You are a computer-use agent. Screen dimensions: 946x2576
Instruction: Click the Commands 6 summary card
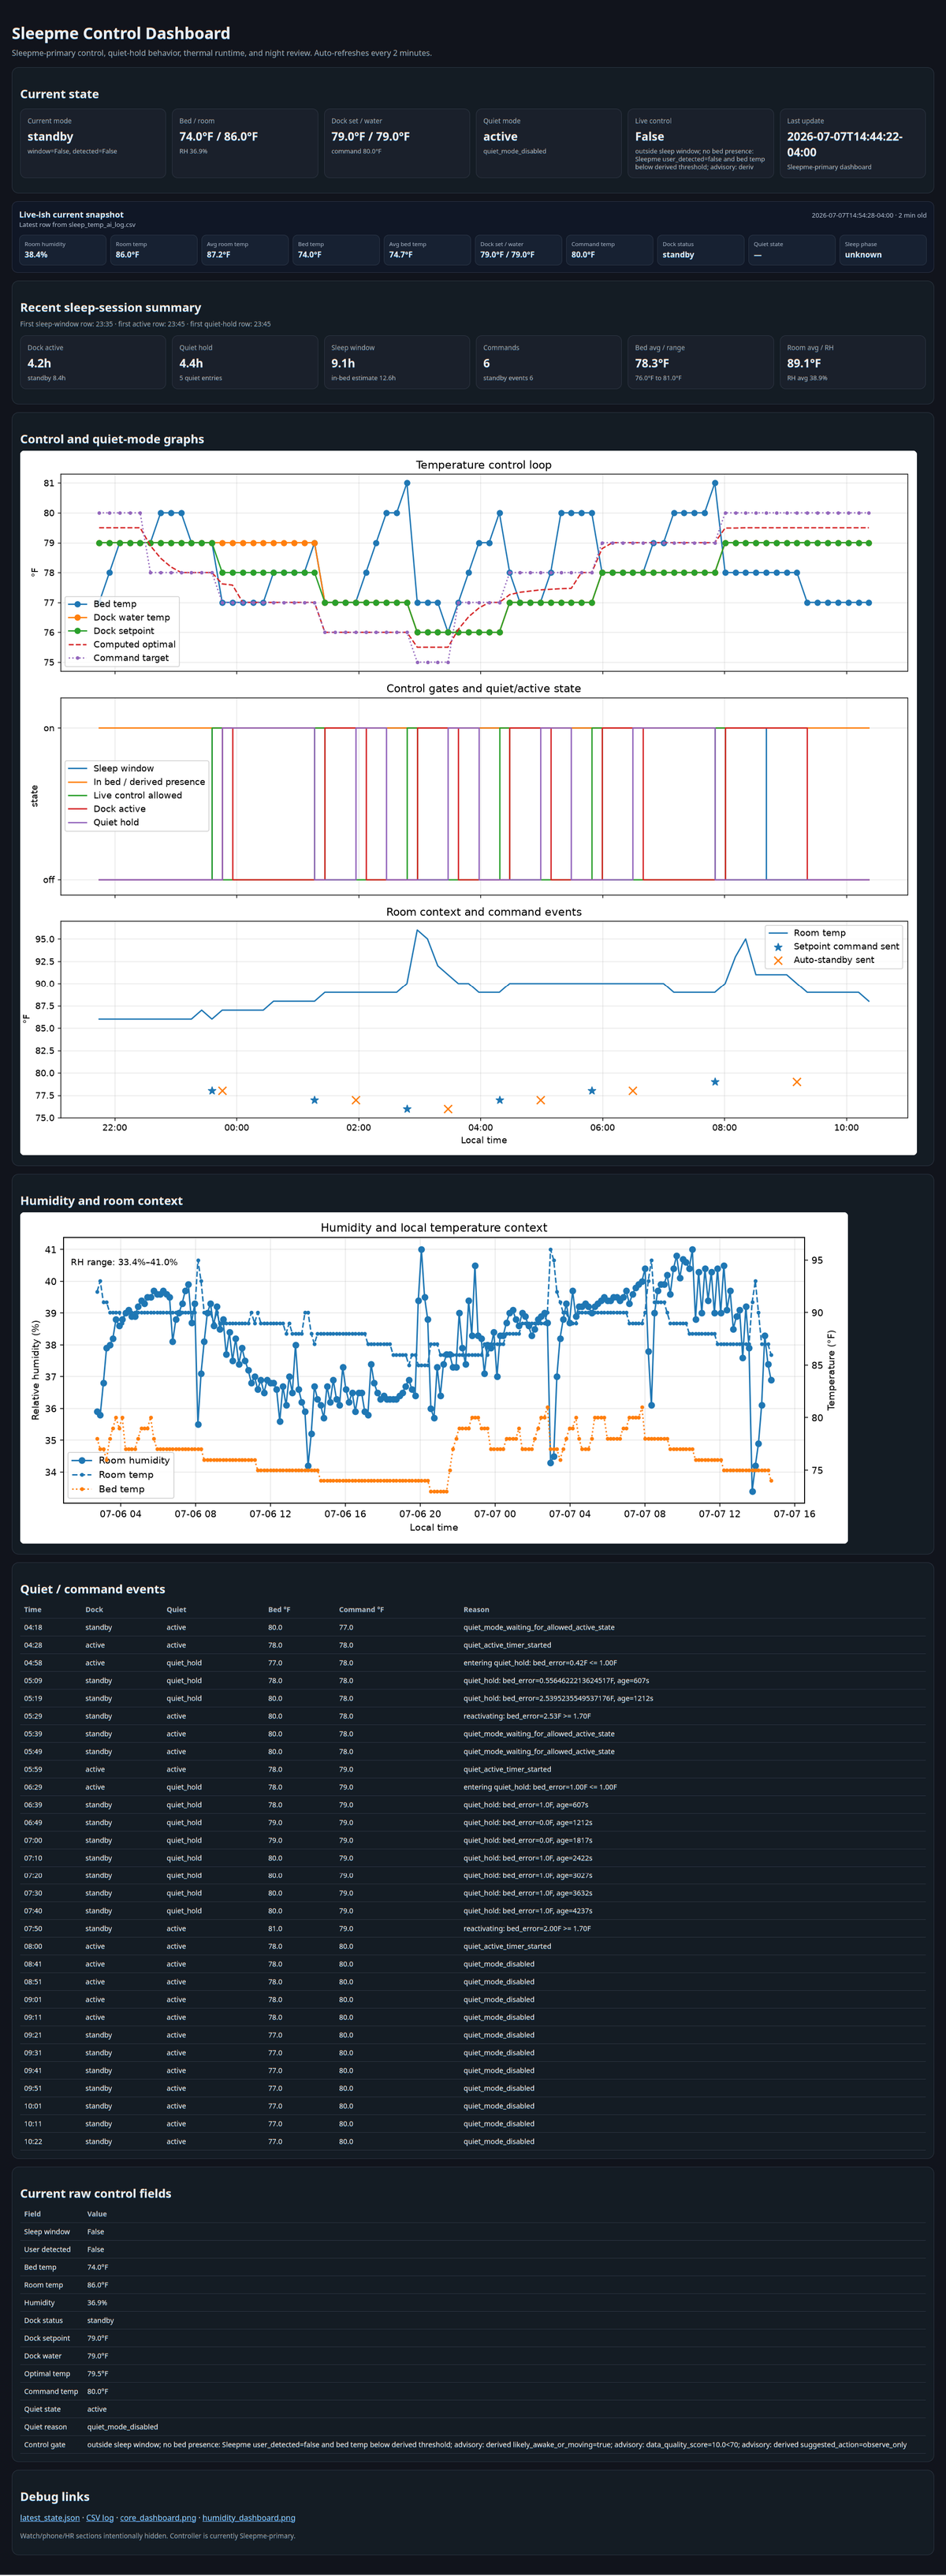coord(549,362)
